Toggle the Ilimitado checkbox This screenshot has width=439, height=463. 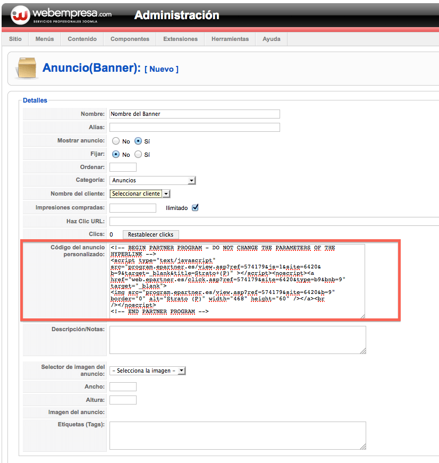click(x=195, y=208)
